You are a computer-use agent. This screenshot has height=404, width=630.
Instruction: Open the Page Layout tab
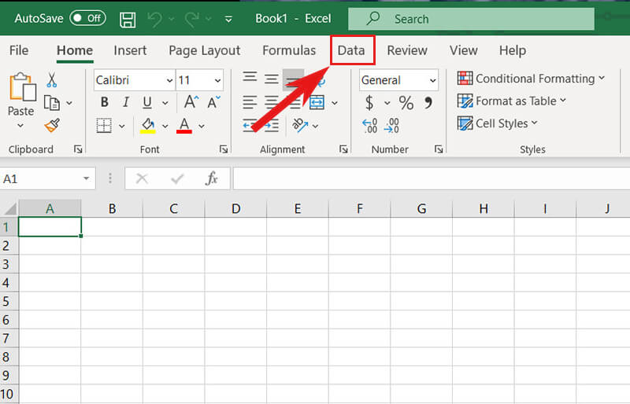tap(205, 50)
